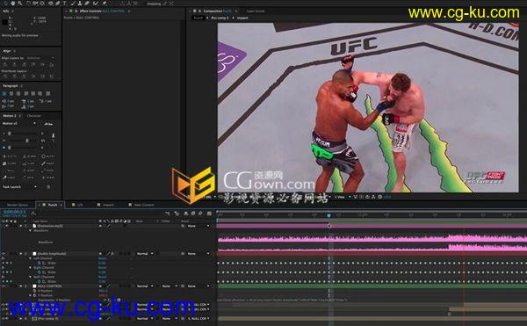The image size is (527, 326).
Task: Collapse the Both Channels effect group
Action: pos(30,277)
